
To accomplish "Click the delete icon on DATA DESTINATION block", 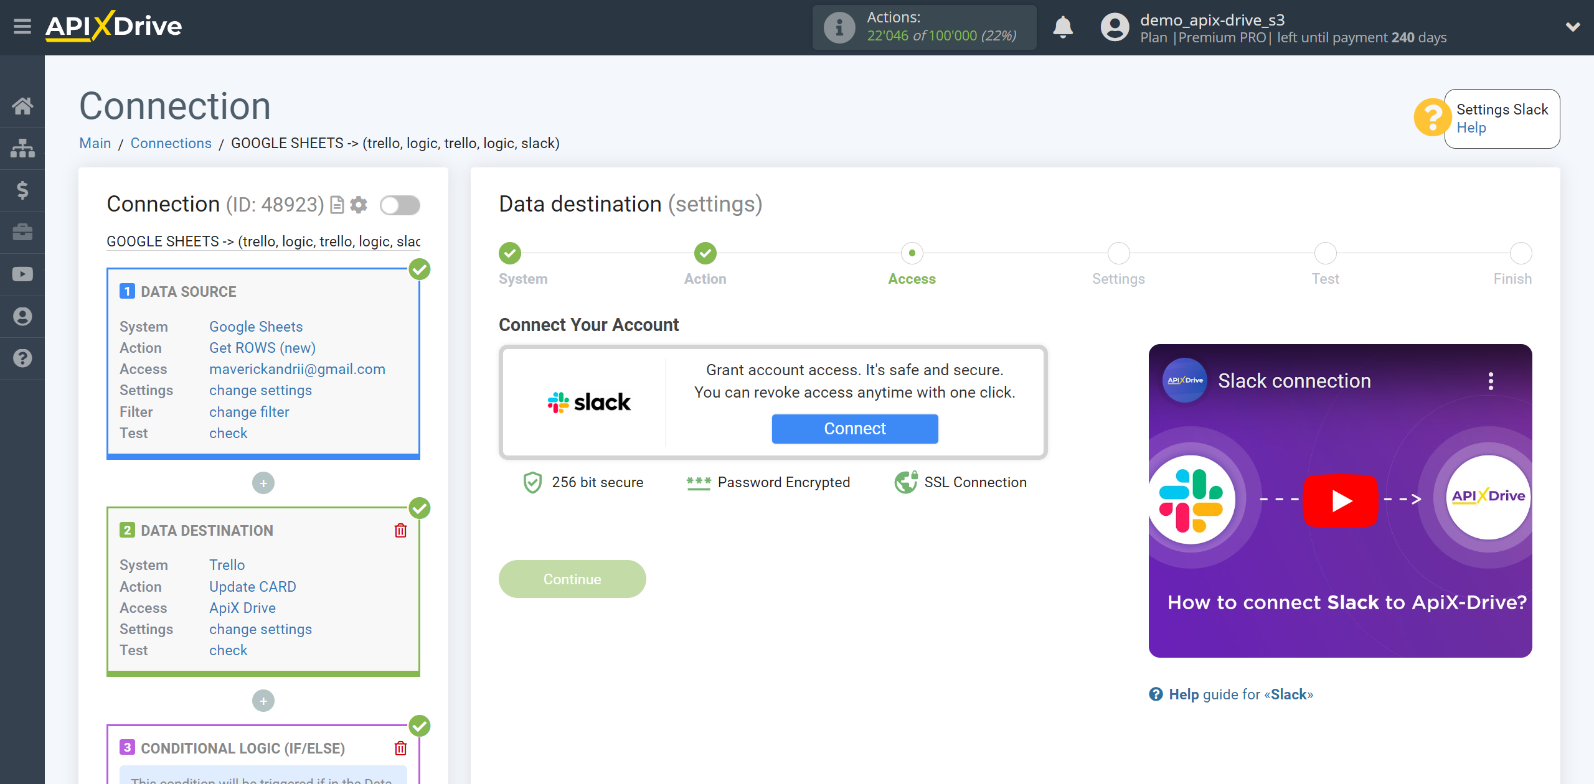I will (x=400, y=530).
